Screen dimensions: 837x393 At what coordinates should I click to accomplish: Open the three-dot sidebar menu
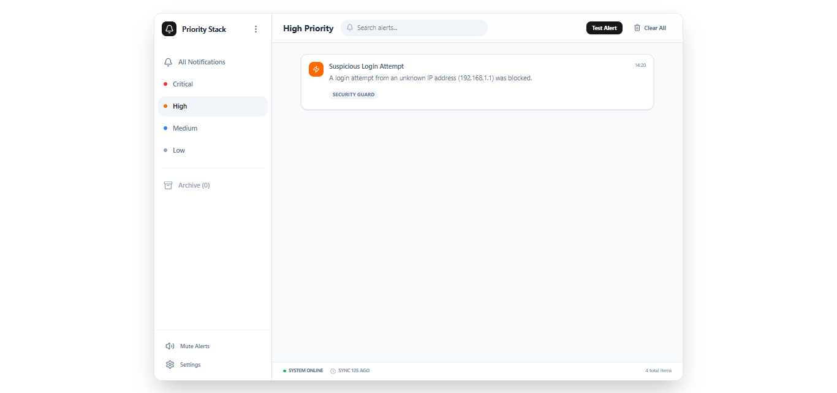(256, 29)
